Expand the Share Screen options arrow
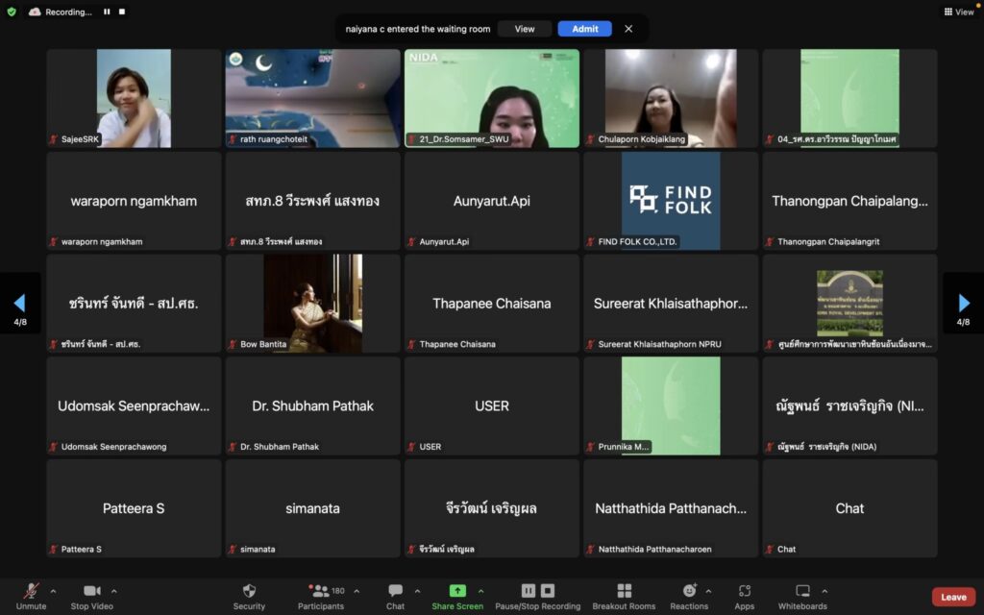Image resolution: width=984 pixels, height=615 pixels. point(480,591)
